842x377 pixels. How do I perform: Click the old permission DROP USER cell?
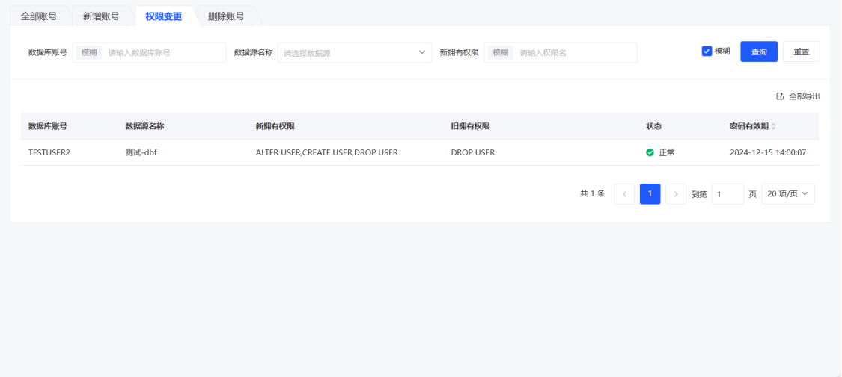(473, 152)
